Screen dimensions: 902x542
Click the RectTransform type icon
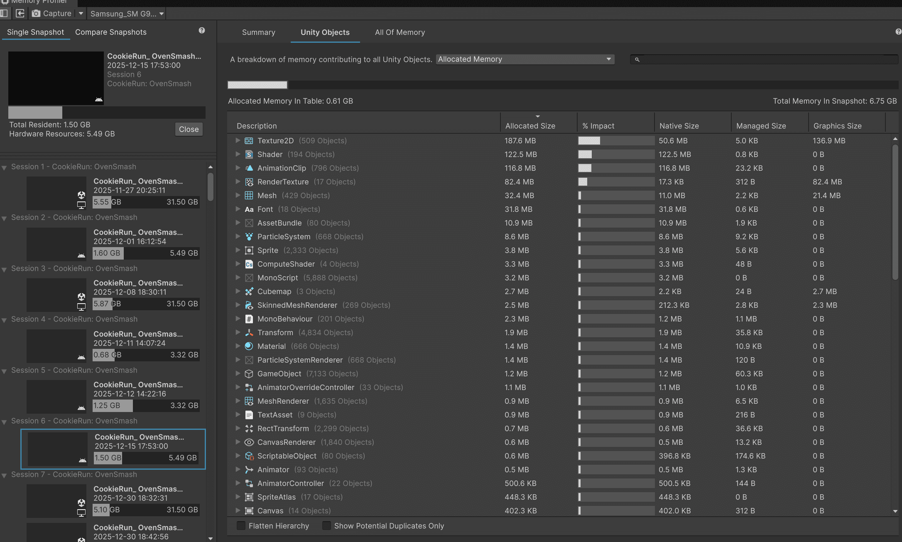point(249,429)
